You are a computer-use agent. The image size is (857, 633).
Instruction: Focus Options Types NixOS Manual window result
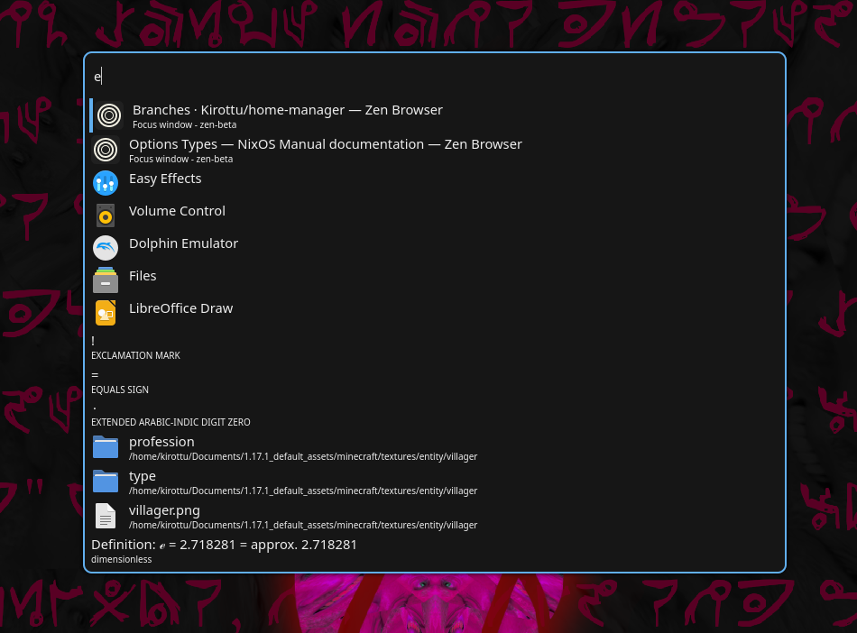435,150
